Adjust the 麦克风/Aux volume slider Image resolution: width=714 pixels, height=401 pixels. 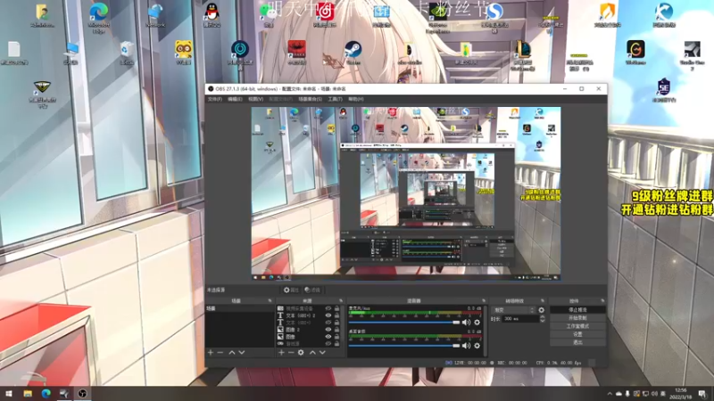pos(404,323)
